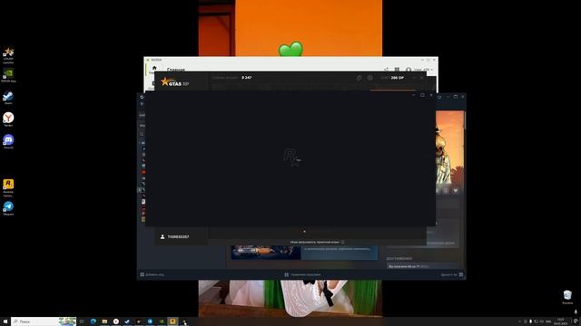The width and height of the screenshot is (581, 326).
Task: Click the GTA5 RP logo in launcher
Action: click(175, 82)
